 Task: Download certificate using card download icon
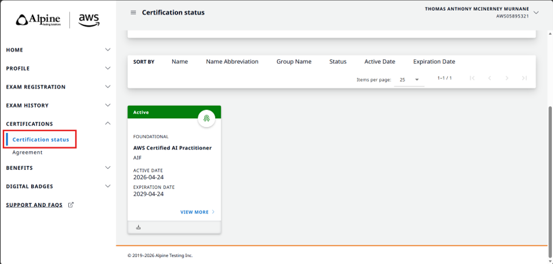[x=138, y=228]
